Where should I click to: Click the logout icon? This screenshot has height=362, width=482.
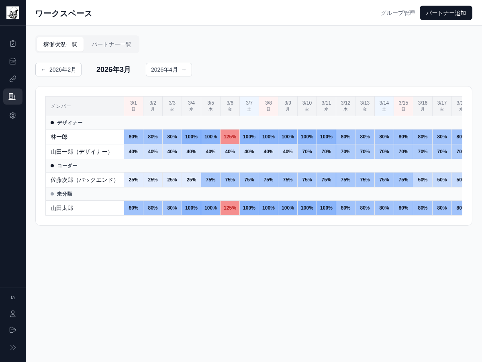(13, 330)
